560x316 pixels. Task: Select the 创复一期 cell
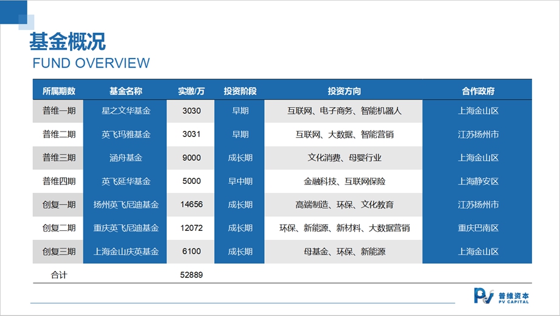59,205
